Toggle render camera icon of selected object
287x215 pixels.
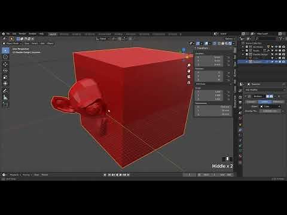click(x=284, y=62)
